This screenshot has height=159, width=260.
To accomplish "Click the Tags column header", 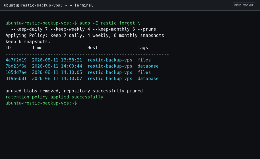I will coord(143,48).
